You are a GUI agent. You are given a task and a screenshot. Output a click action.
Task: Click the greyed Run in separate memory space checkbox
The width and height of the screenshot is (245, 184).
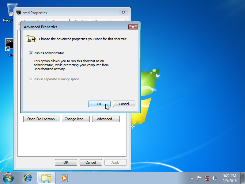(x=31, y=79)
